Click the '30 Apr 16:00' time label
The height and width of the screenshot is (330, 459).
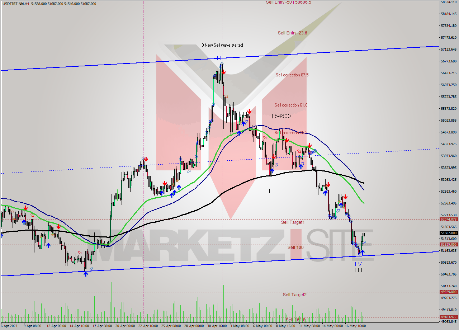tap(217, 327)
